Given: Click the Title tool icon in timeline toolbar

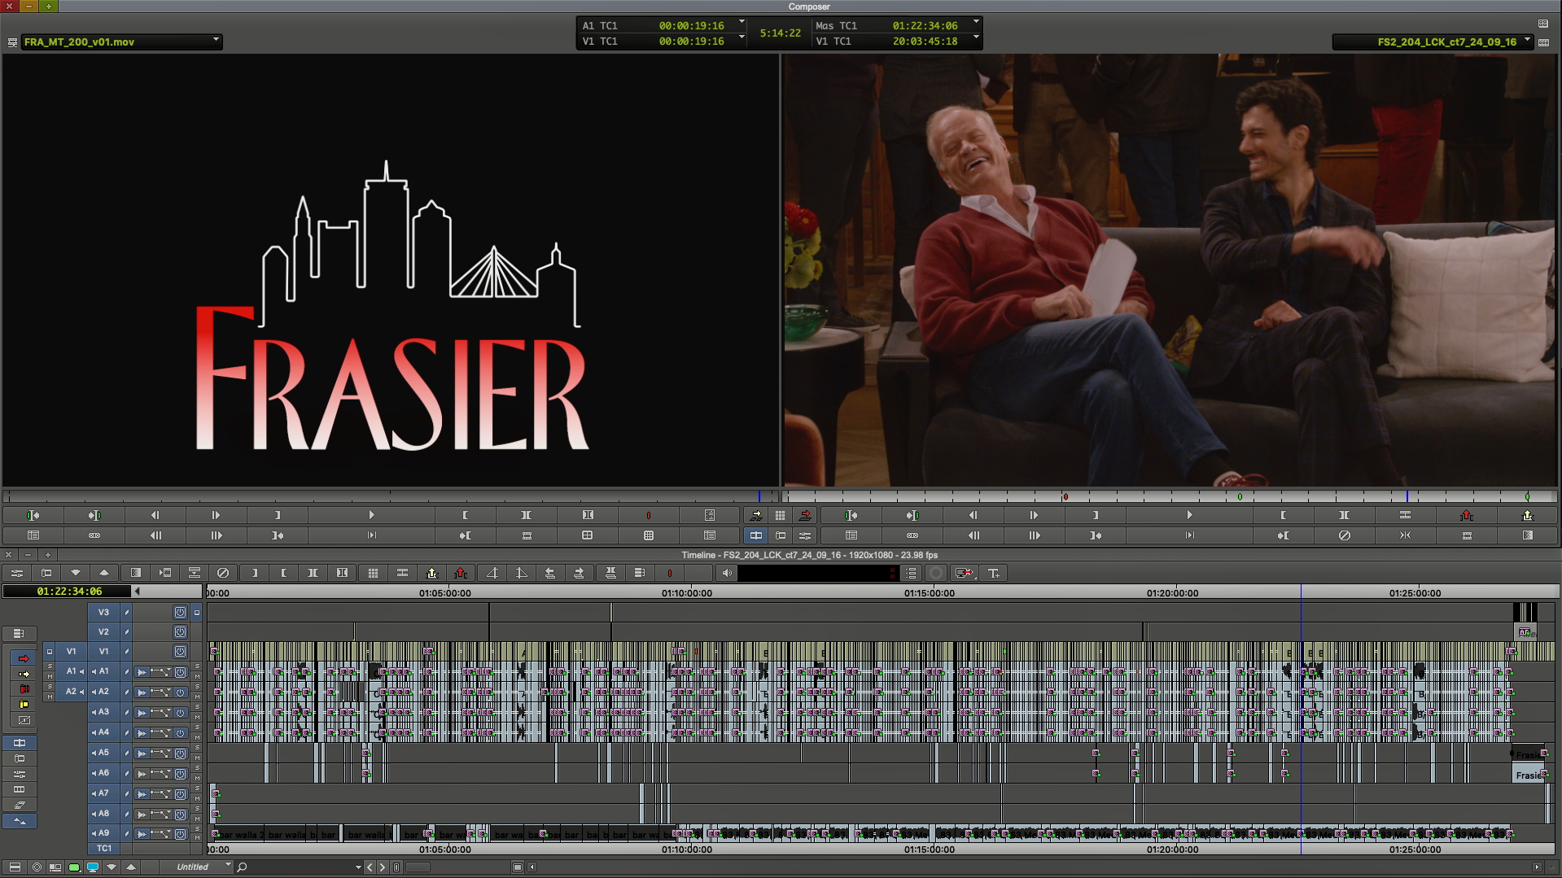Looking at the screenshot, I should pyautogui.click(x=993, y=574).
